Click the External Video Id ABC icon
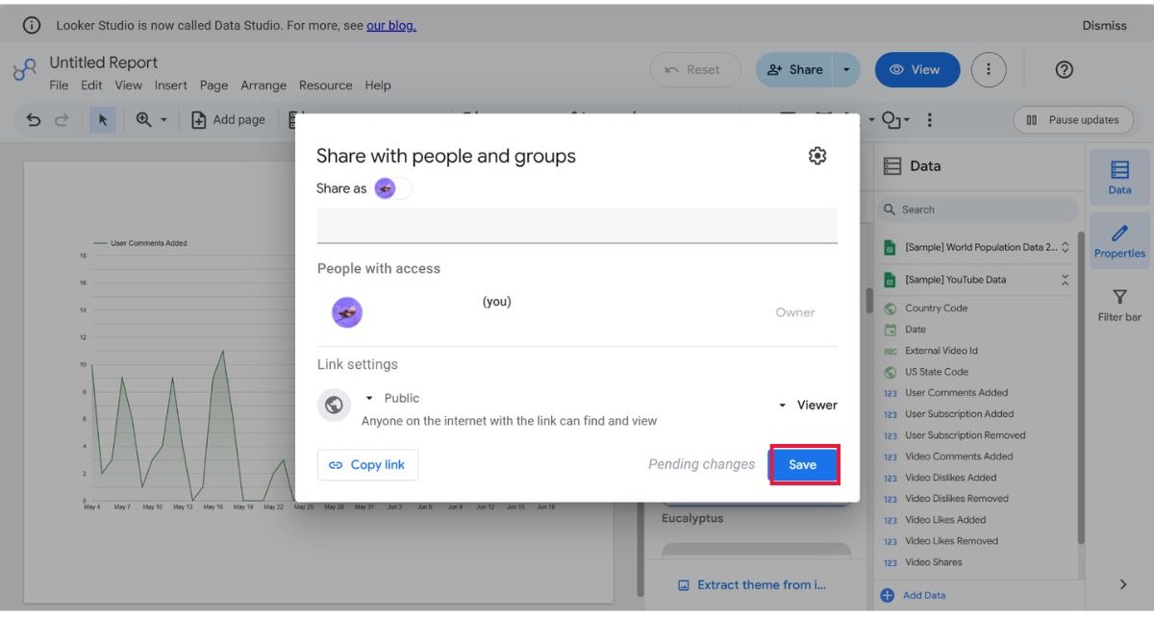Screen dimensions: 1154x617 [x=890, y=351]
